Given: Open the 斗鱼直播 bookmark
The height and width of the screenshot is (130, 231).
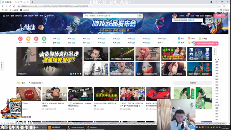Looking at the screenshot, I should (14, 10).
